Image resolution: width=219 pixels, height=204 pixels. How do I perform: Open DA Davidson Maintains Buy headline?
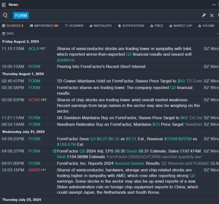[x=122, y=118]
